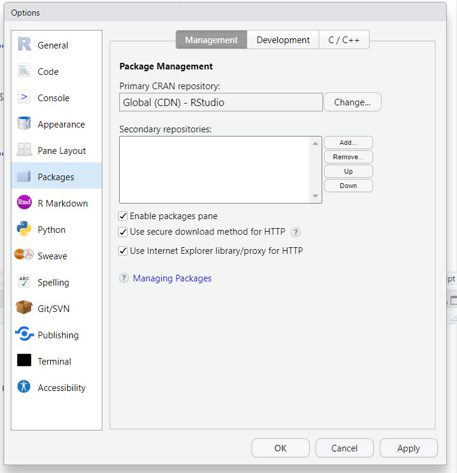Image resolution: width=457 pixels, height=473 pixels.
Task: Click the Code document icon
Action: click(x=24, y=71)
